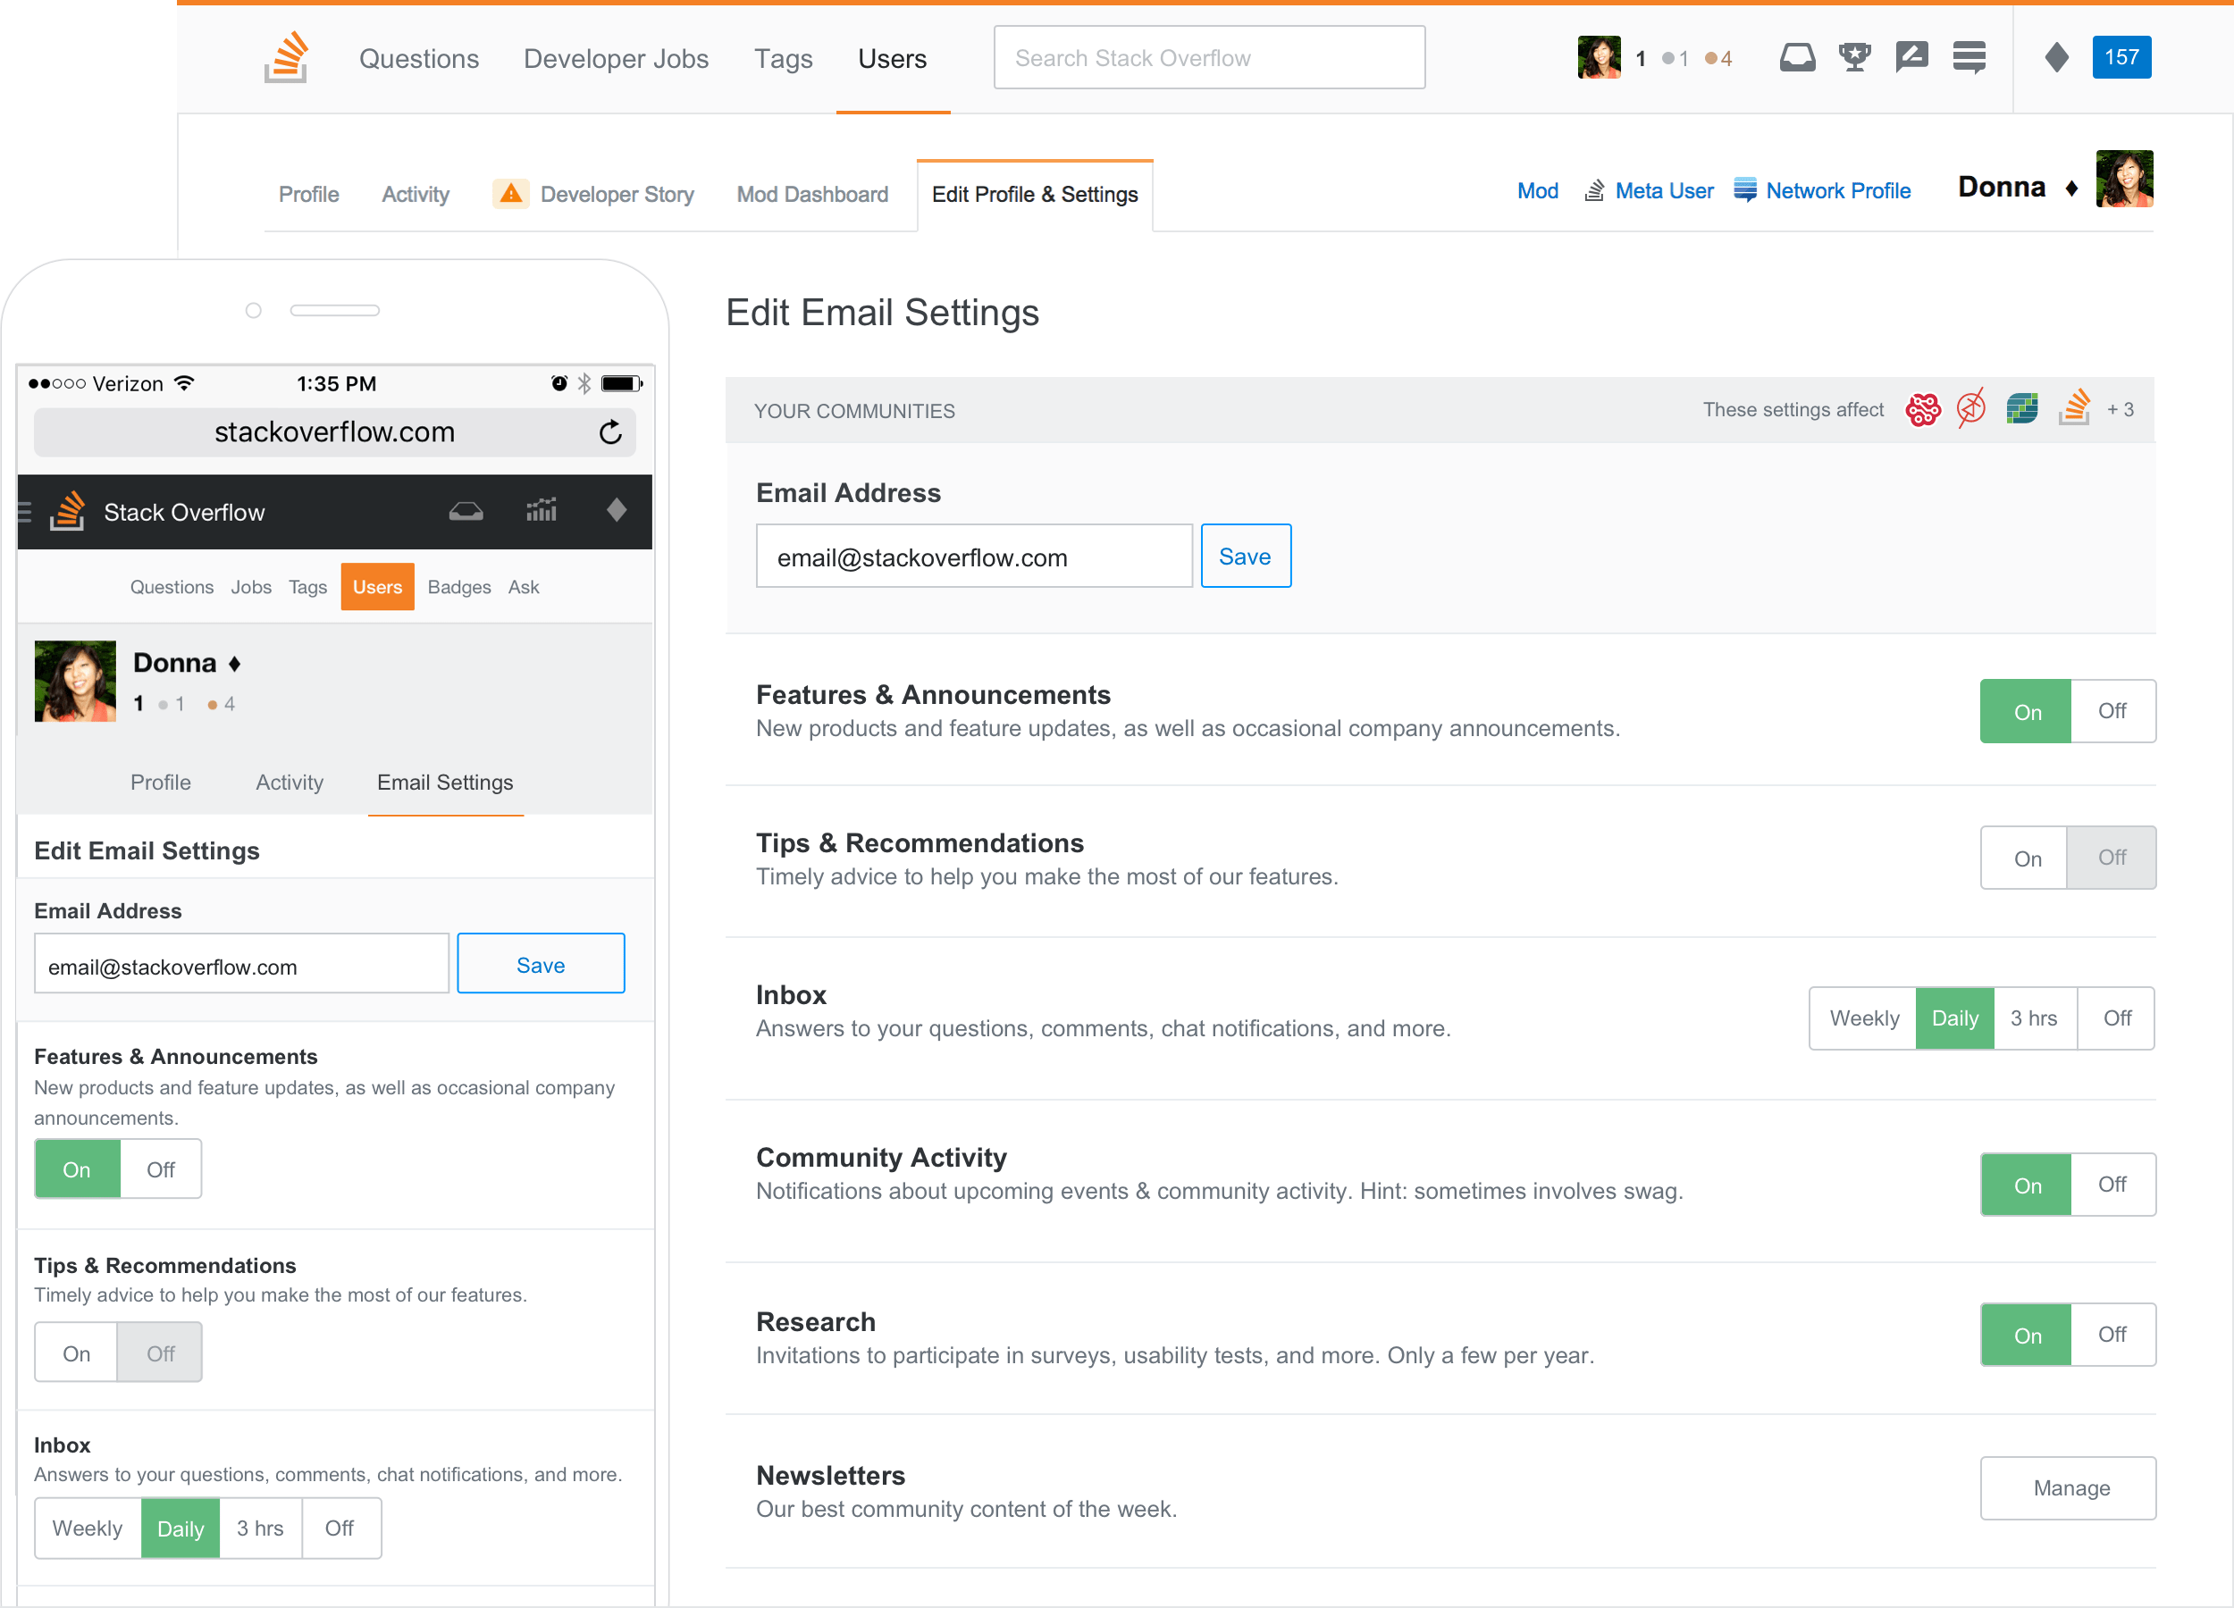This screenshot has width=2234, height=1608.
Task: Open the Network Profile link
Action: [1836, 191]
